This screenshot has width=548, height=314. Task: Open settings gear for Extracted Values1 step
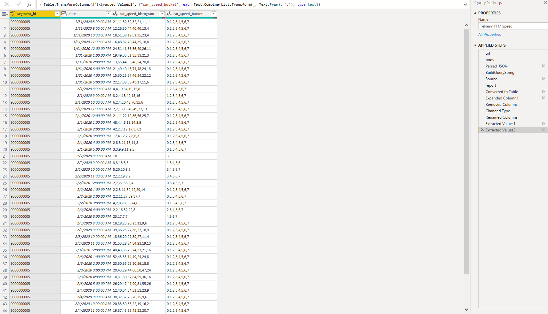pyautogui.click(x=543, y=124)
